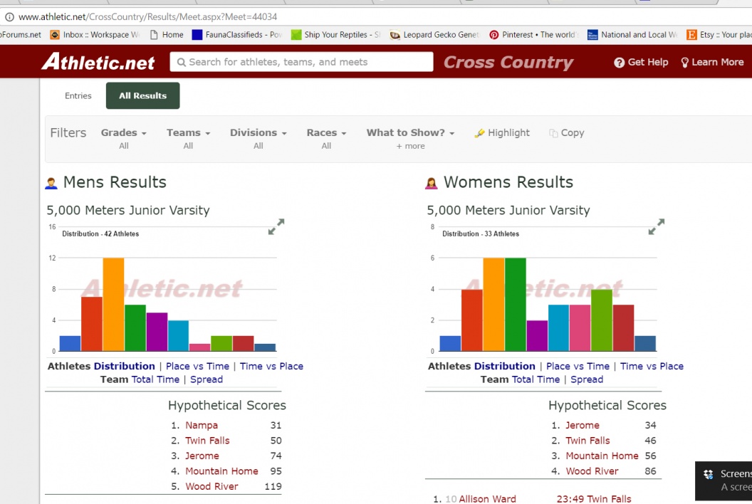Select the All Results tab

(x=143, y=95)
